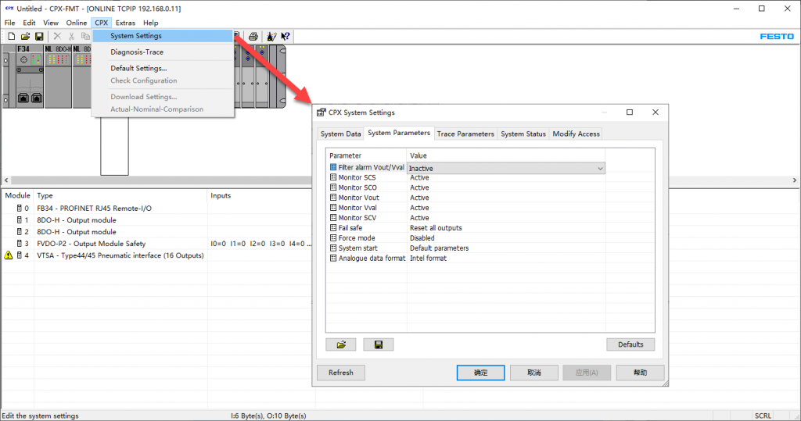Switch to the System Status tab
The height and width of the screenshot is (421, 801).
click(523, 134)
